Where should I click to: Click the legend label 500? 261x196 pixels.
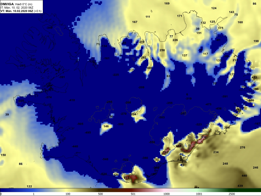point(100,194)
